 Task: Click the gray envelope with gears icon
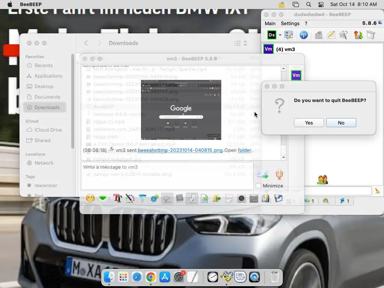tap(319, 35)
